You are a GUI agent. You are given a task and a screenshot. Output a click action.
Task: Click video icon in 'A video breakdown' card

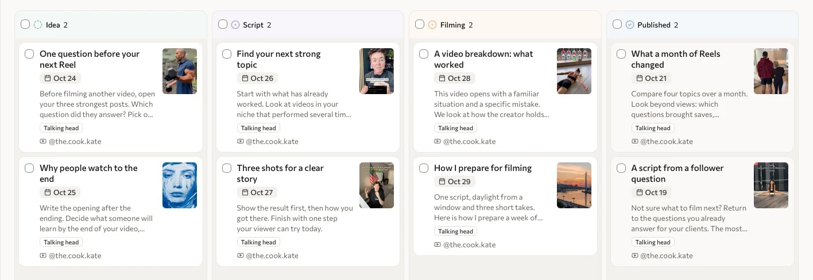click(438, 141)
